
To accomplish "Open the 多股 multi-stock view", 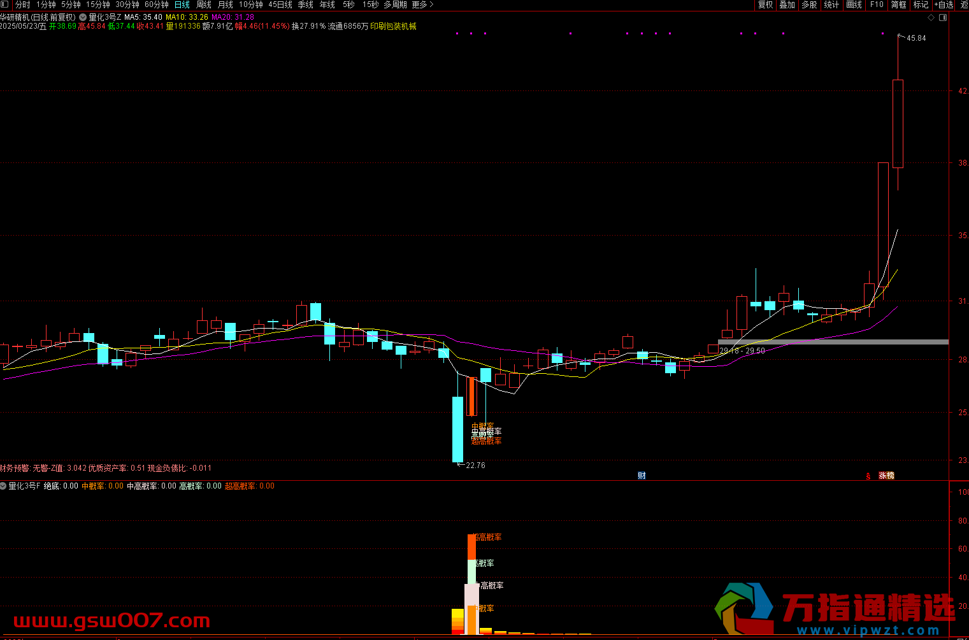I will (809, 4).
